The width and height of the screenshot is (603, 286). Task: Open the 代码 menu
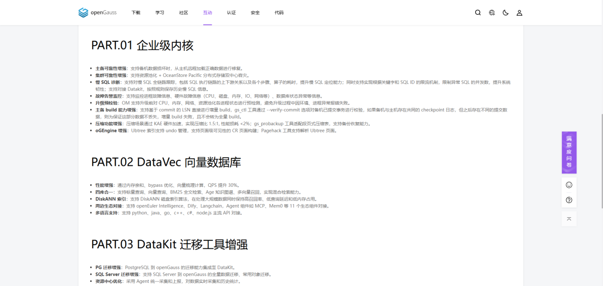279,13
